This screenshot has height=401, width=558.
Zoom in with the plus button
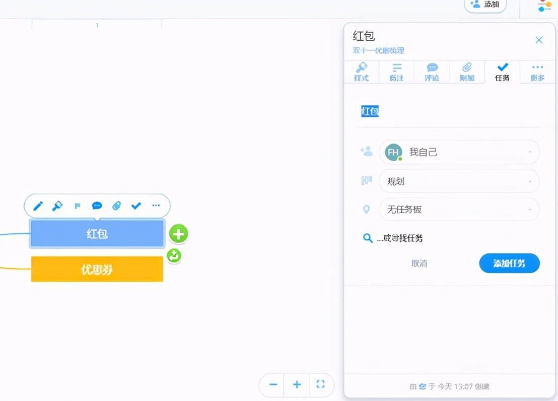(297, 384)
